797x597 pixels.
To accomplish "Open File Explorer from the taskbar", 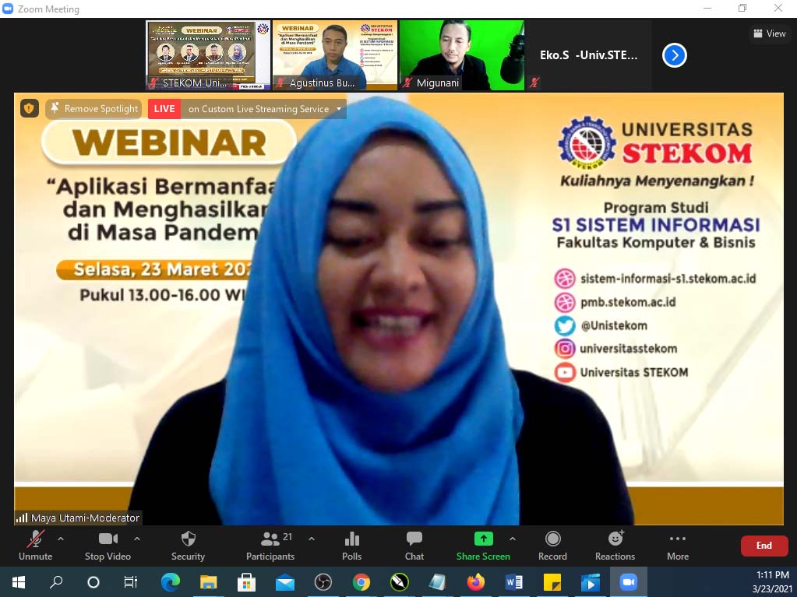I will [x=208, y=581].
